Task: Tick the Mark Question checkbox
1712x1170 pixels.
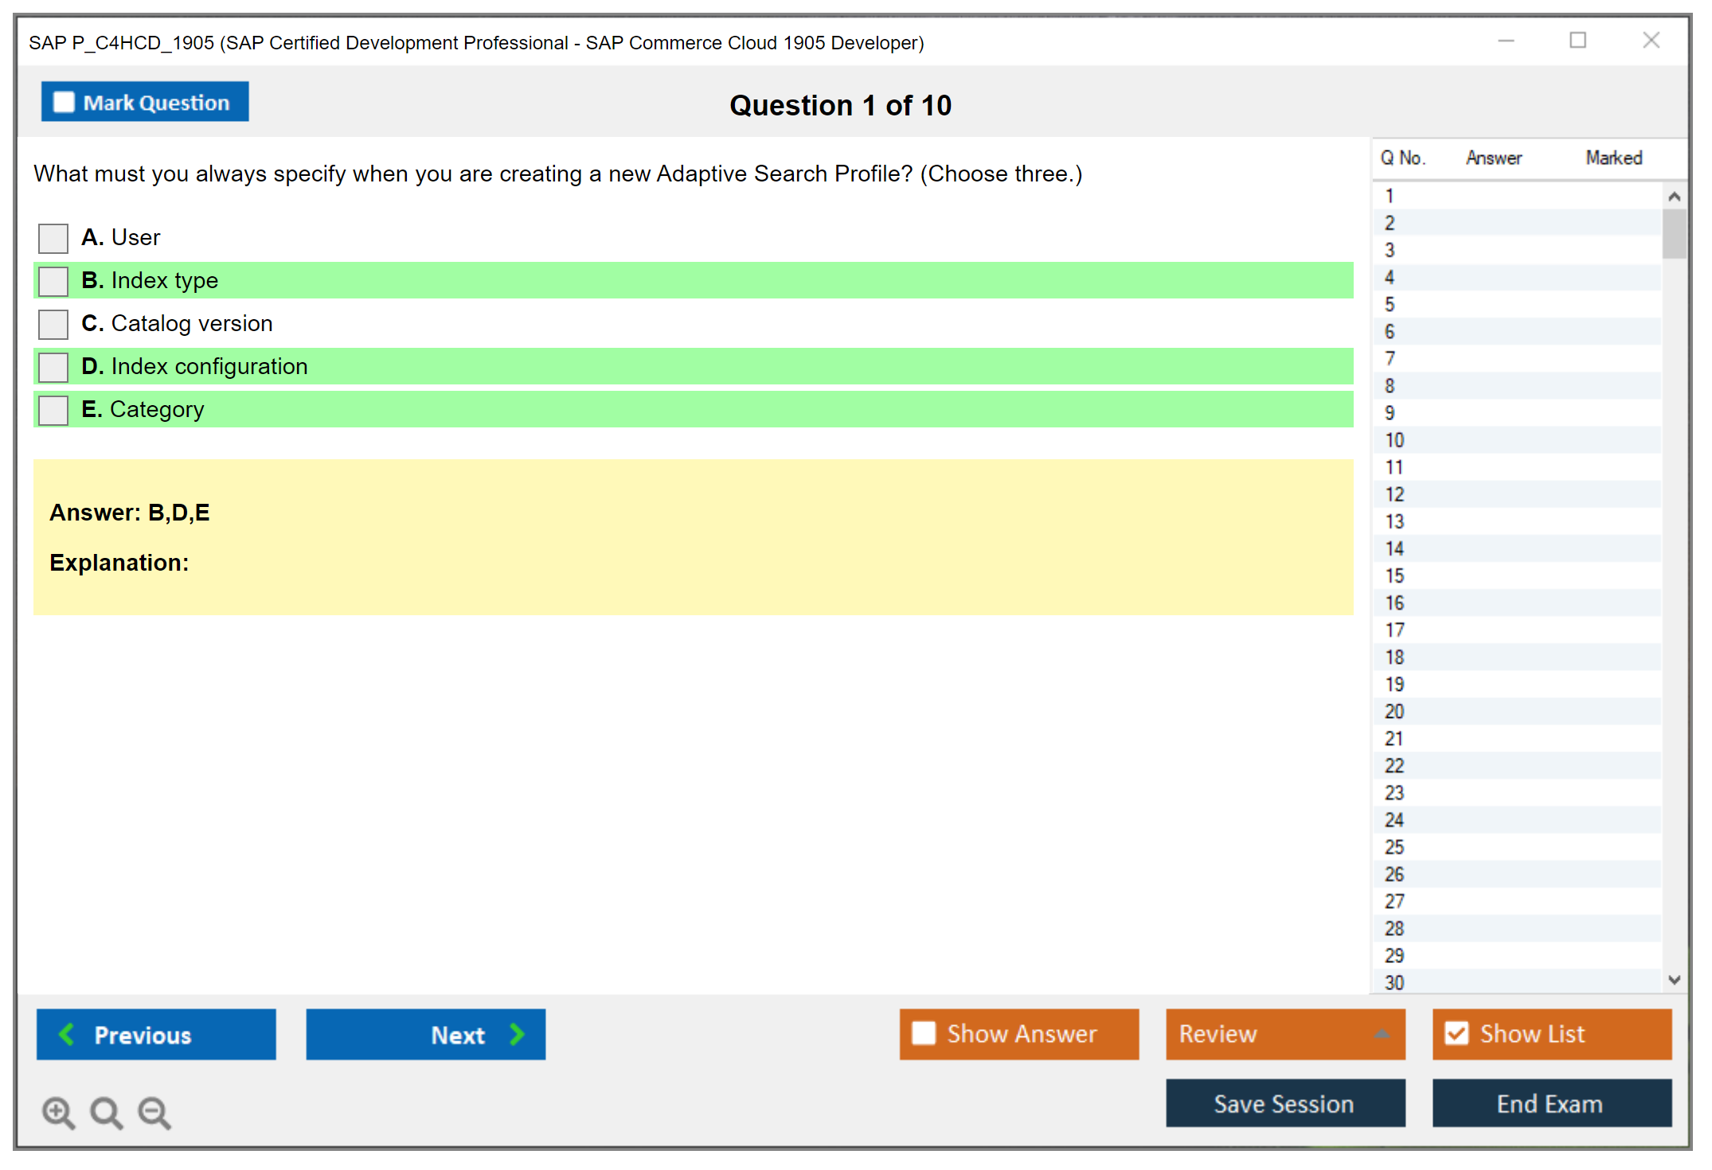Action: point(64,102)
